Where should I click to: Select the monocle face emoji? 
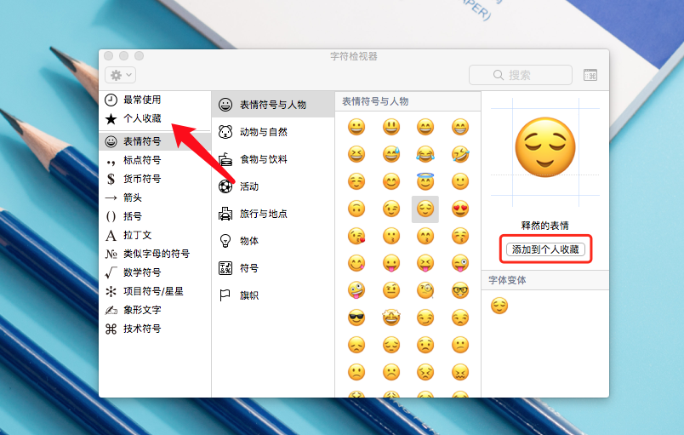point(425,290)
